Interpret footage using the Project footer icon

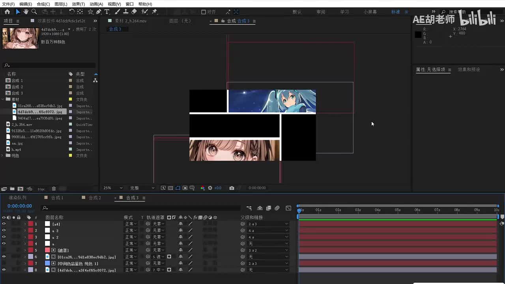[x=4, y=189]
